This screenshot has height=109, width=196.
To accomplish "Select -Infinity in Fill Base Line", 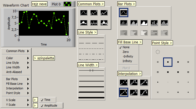I will point(128,56).
